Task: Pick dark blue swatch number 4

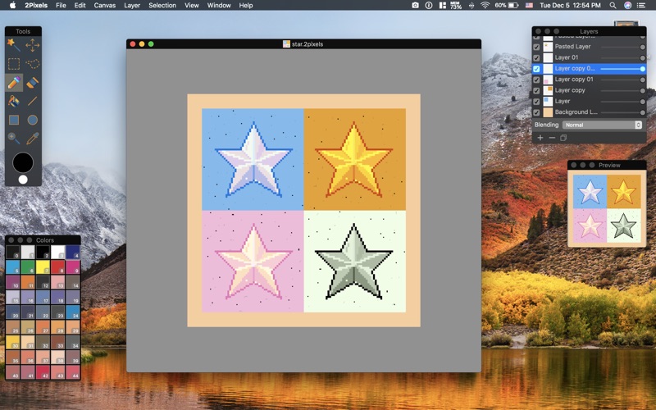Action: tap(73, 252)
